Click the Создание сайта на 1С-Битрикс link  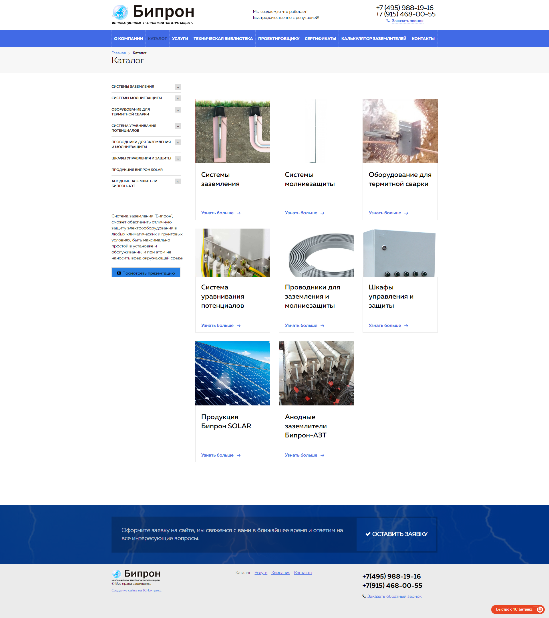[x=136, y=590]
